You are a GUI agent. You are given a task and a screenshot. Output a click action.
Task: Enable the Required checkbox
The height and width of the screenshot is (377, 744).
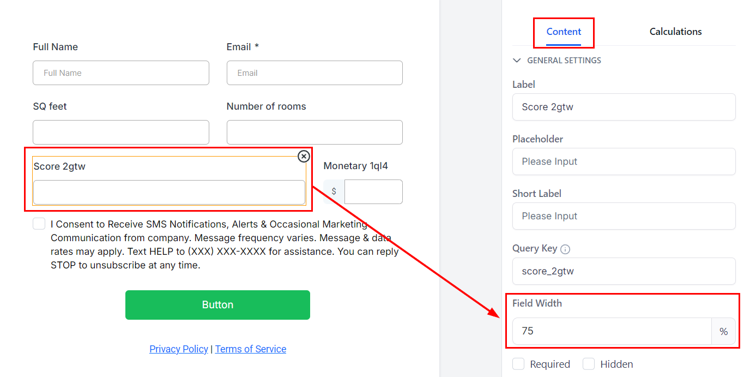coord(518,364)
